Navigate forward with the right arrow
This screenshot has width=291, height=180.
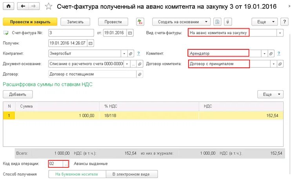(34, 6)
